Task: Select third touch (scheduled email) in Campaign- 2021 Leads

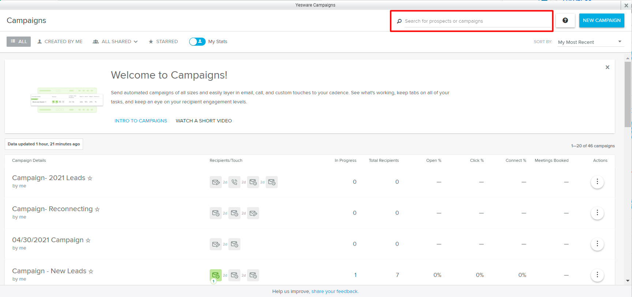Action: pyautogui.click(x=253, y=182)
